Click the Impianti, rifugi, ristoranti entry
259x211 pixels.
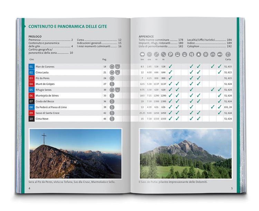[161, 43]
